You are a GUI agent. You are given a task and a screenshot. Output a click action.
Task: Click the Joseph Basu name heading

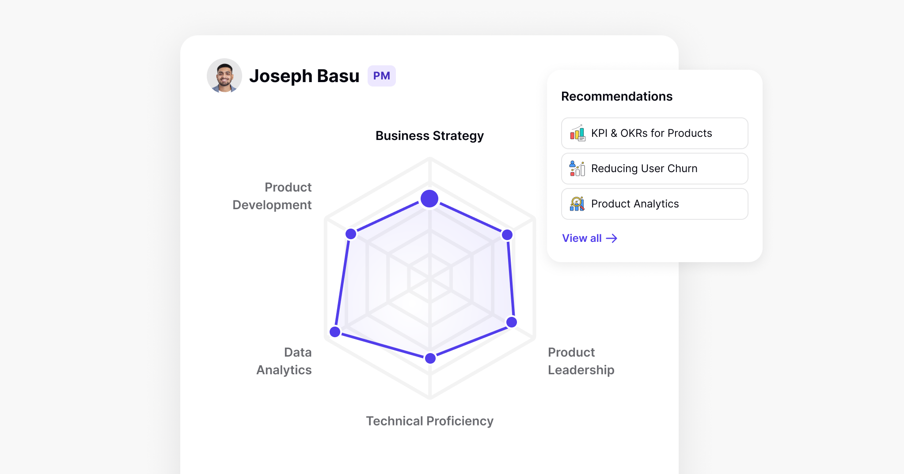[x=304, y=76]
